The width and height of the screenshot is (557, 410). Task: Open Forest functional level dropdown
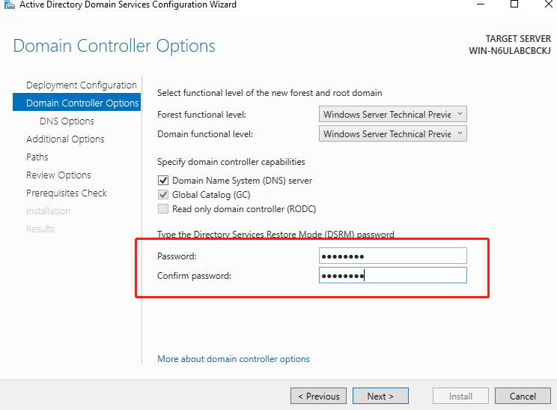[x=392, y=114]
